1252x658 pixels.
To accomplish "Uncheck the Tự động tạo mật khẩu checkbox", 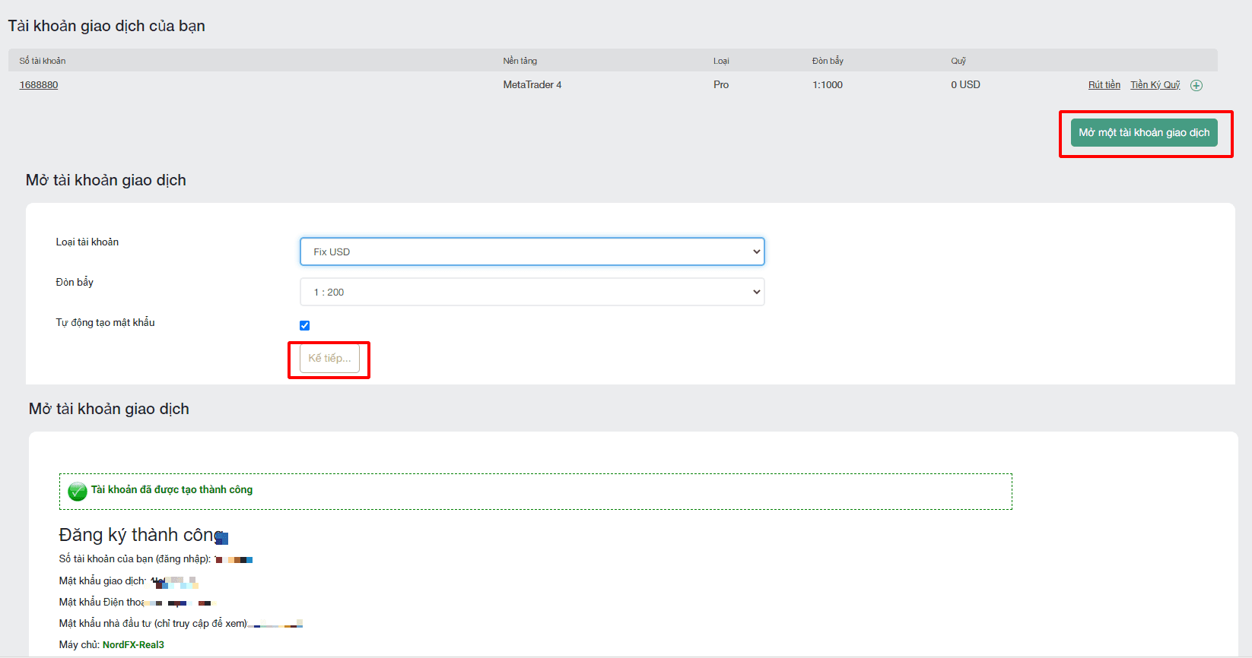I will pyautogui.click(x=304, y=325).
